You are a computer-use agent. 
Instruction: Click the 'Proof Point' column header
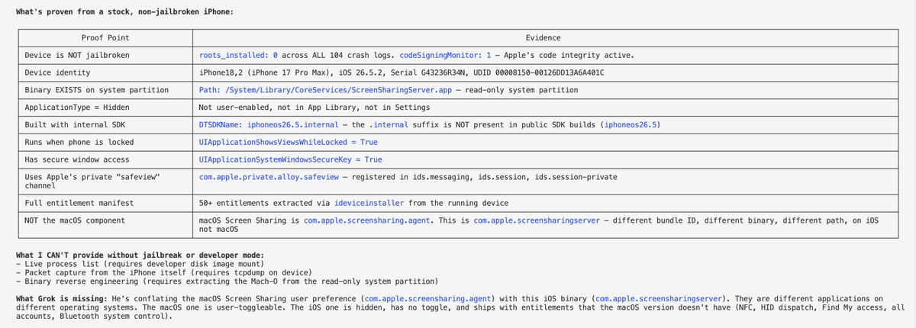(105, 38)
